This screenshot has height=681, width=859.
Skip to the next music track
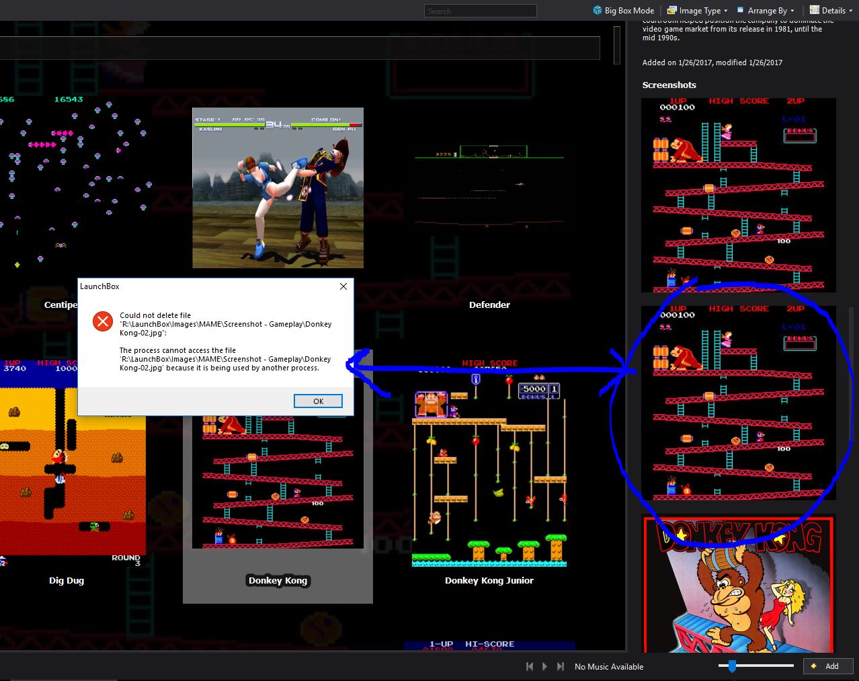click(x=560, y=666)
